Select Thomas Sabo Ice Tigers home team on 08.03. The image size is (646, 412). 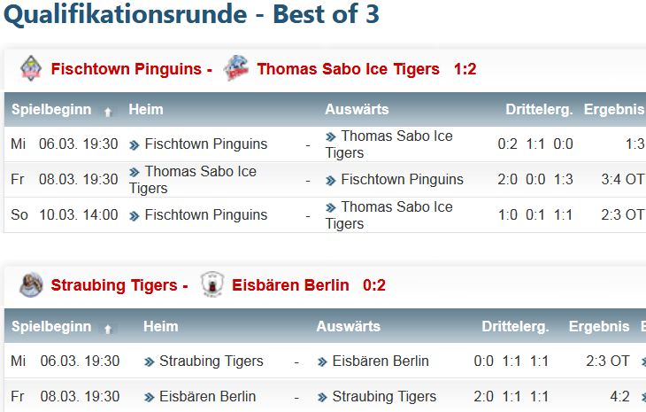point(192,179)
